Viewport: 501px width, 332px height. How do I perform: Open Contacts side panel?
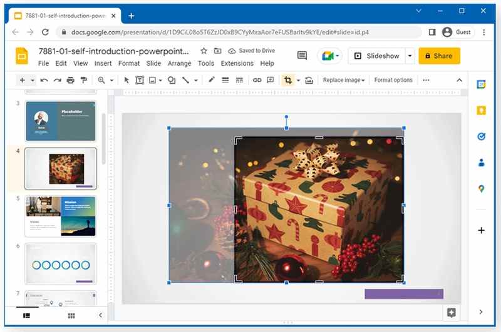481,163
